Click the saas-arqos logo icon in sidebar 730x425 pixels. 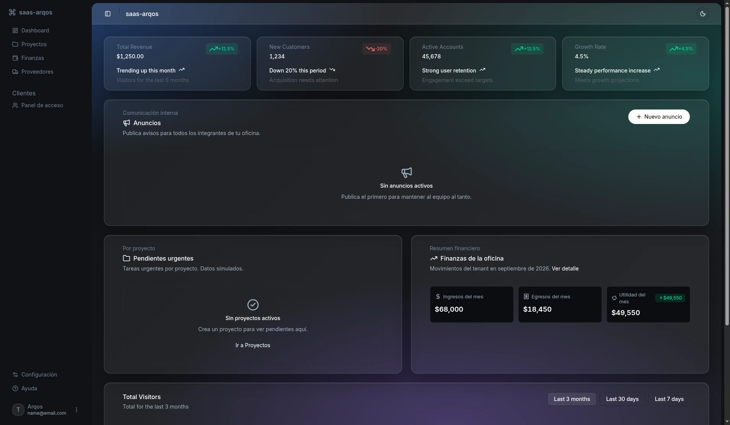[x=12, y=12]
